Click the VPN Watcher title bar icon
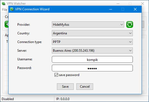Image resolution: width=149 pixels, height=102 pixels. coord(4,4)
